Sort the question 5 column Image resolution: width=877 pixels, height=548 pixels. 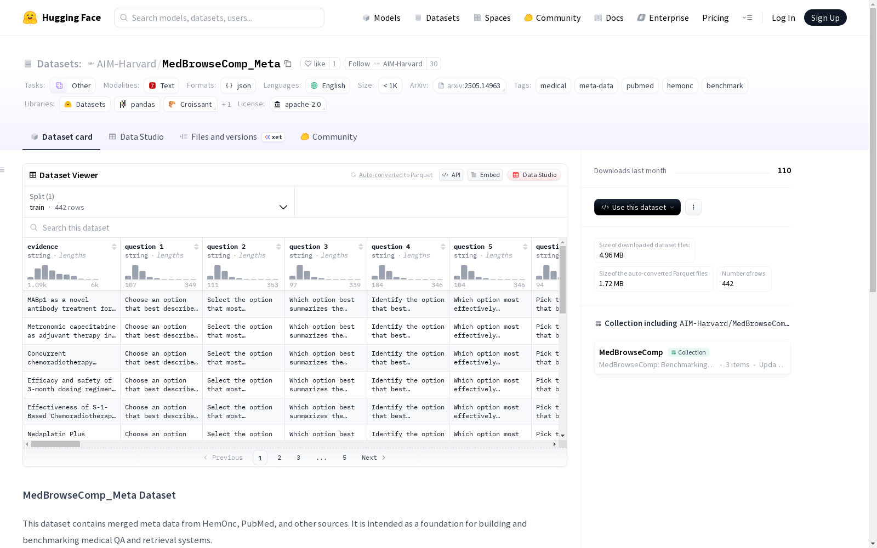[x=525, y=247]
